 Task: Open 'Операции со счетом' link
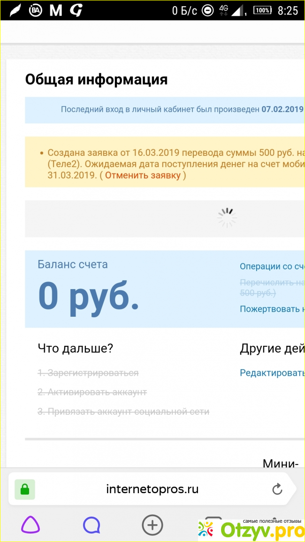(272, 267)
